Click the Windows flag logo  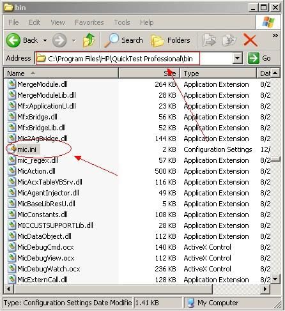pyautogui.click(x=268, y=22)
